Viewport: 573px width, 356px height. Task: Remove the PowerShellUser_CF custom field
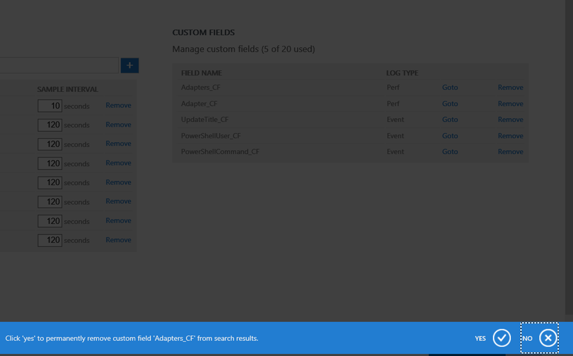pyautogui.click(x=510, y=135)
